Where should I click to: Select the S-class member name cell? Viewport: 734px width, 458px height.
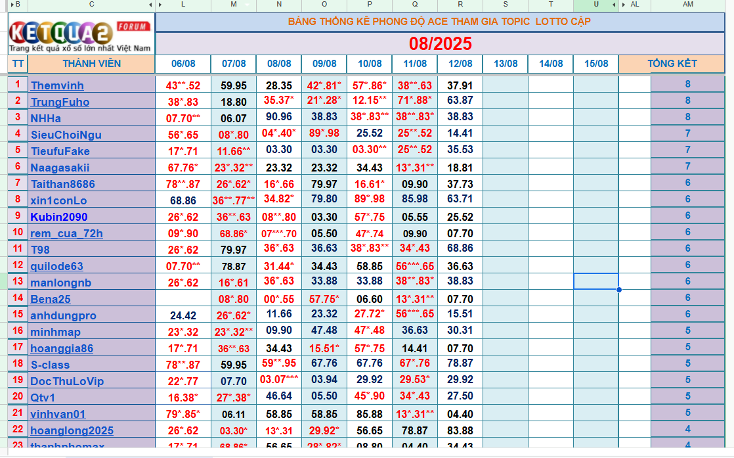tap(91, 364)
